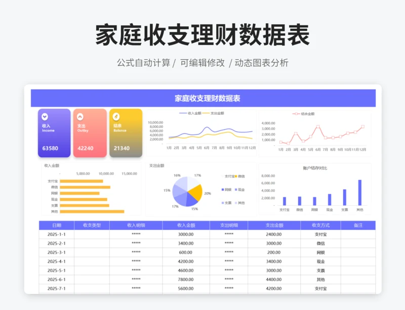Select the date cell 2025-6-1
The width and height of the screenshot is (405, 310).
[x=57, y=280]
